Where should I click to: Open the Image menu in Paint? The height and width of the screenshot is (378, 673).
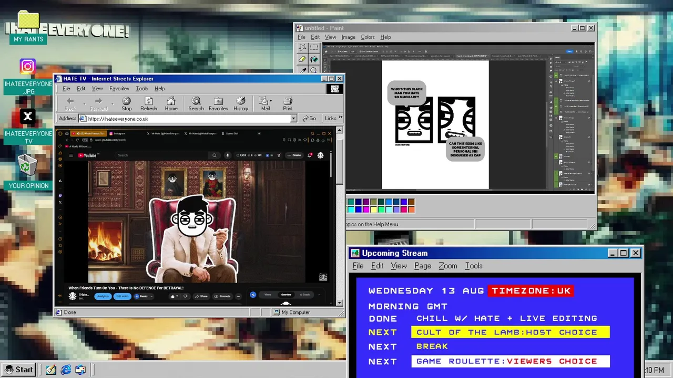point(348,37)
